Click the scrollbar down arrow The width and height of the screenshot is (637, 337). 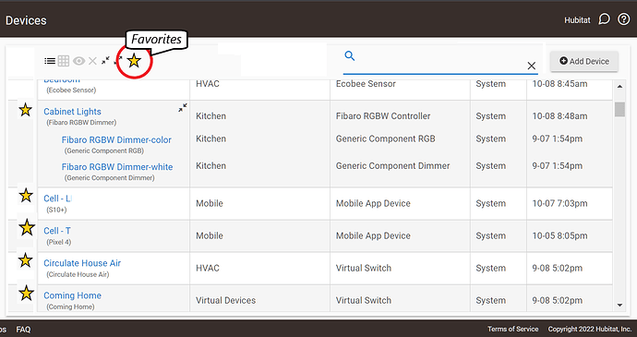(x=619, y=306)
